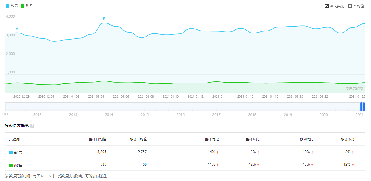371x181 pixels.
Task: Click the red up arrow next to 改名's 12% 移动环比
Action: click(352, 165)
